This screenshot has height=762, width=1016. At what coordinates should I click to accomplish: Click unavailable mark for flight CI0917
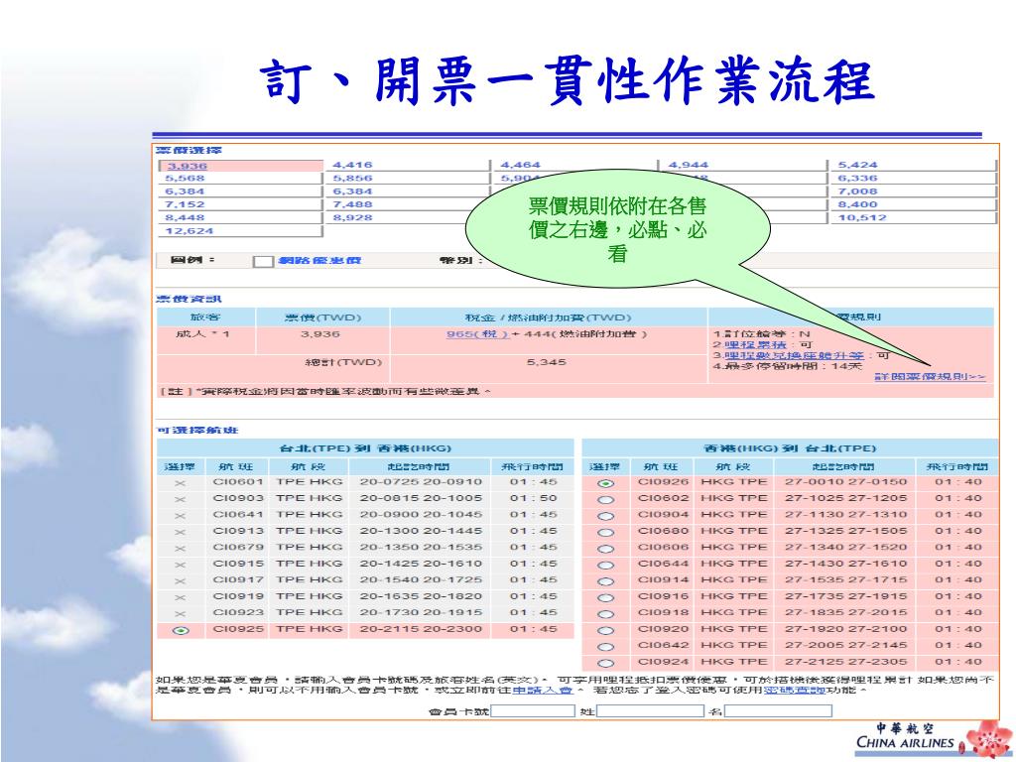(x=181, y=581)
